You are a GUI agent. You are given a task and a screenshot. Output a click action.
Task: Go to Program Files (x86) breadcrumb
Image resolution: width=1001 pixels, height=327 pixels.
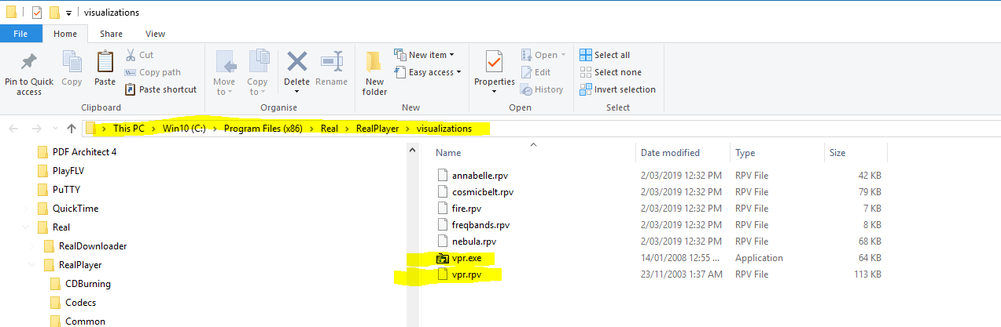[263, 129]
